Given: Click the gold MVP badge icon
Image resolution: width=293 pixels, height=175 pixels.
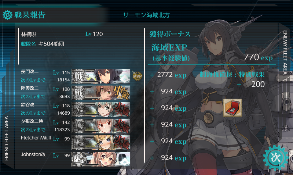Looking at the screenshot, I should click(137, 76).
